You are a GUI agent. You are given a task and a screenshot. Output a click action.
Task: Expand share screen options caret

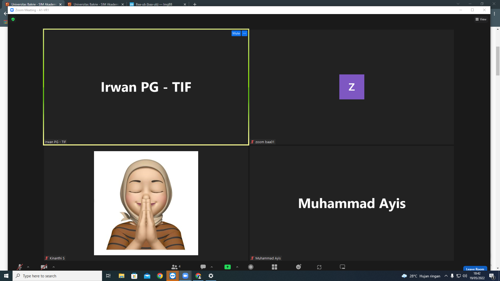pyautogui.click(x=237, y=267)
